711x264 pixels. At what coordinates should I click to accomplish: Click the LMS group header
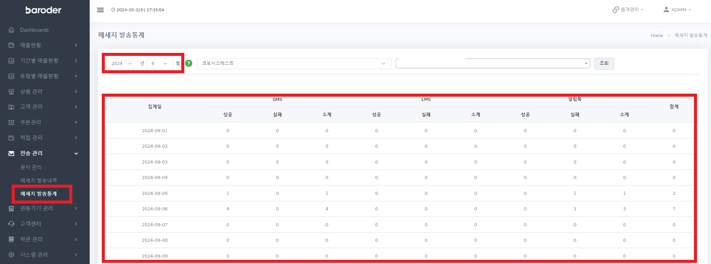pyautogui.click(x=426, y=99)
